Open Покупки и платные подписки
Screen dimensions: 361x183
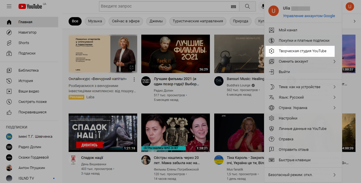pos(303,41)
